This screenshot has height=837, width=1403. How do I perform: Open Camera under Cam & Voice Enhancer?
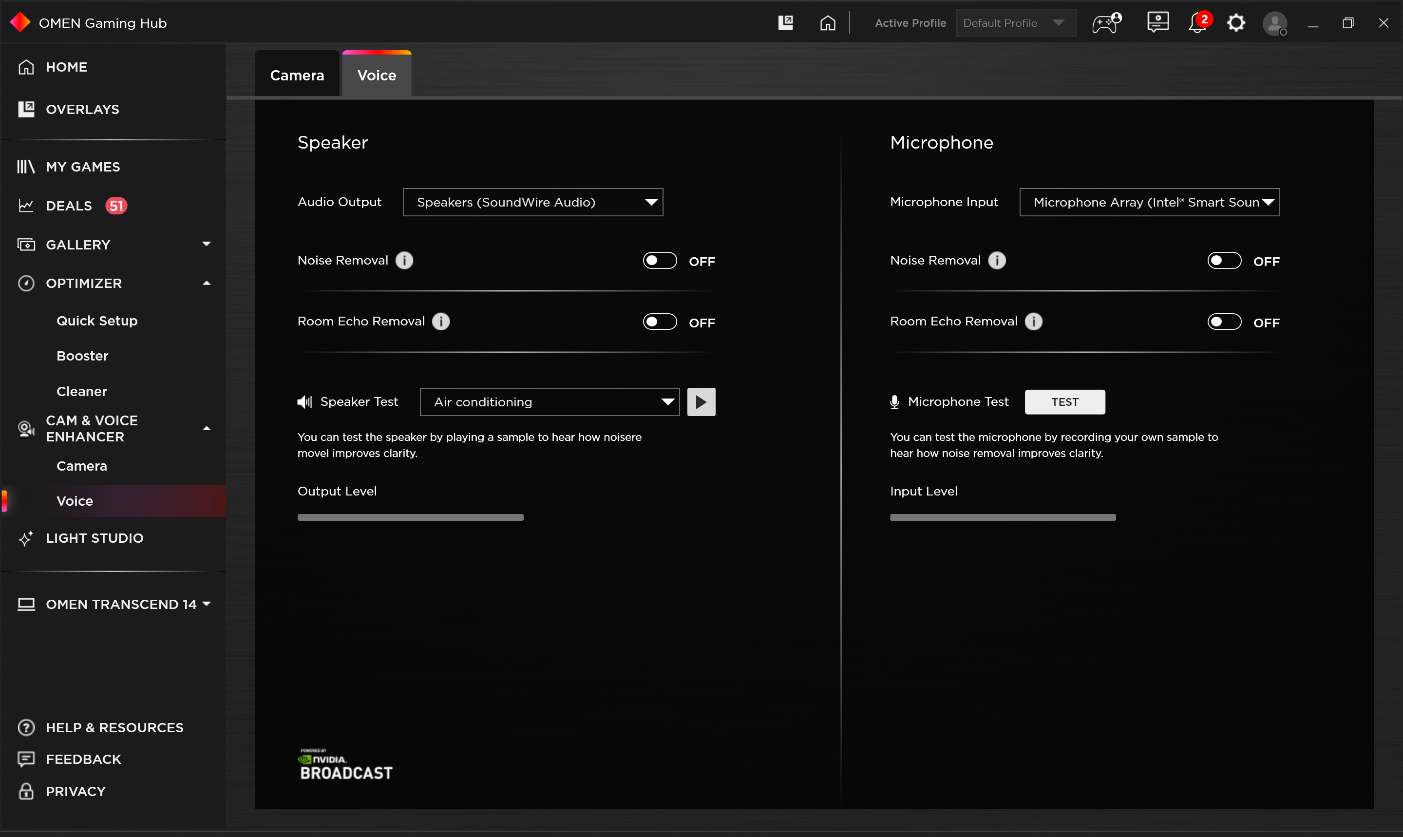pyautogui.click(x=82, y=466)
